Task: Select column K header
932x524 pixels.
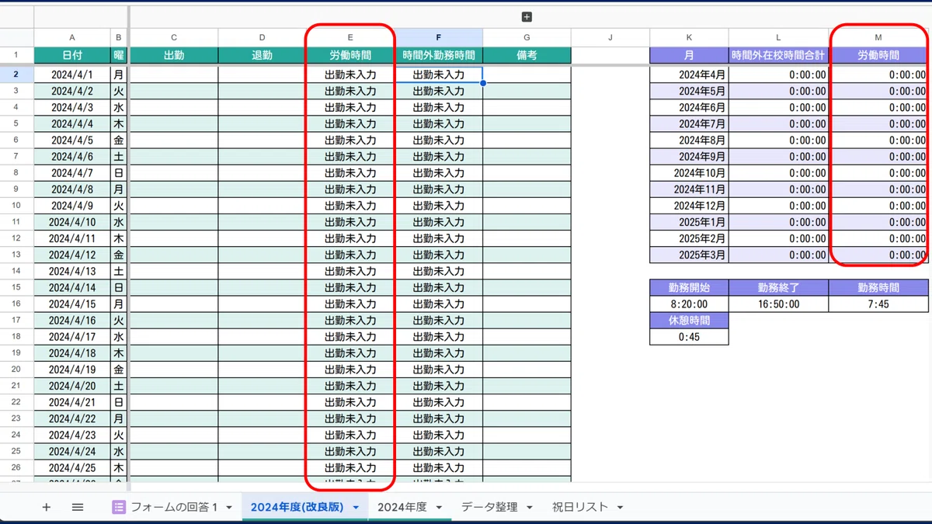Action: (689, 37)
